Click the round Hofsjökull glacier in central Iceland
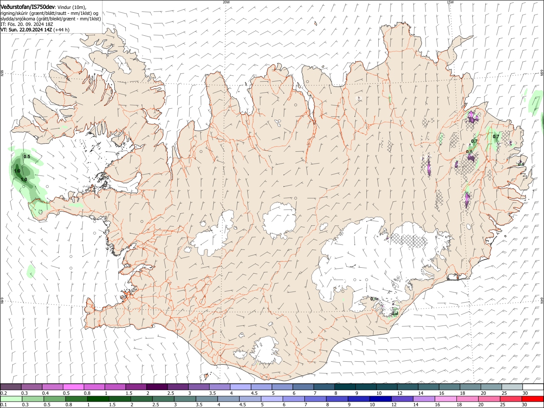The width and height of the screenshot is (544, 408). (x=279, y=220)
